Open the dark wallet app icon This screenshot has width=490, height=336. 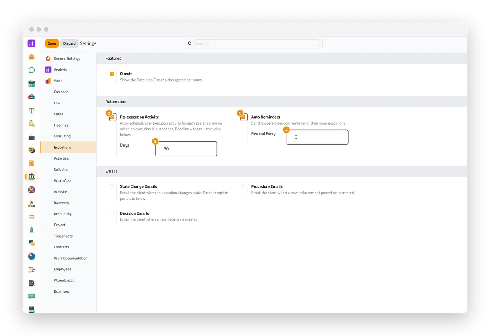pos(31,137)
